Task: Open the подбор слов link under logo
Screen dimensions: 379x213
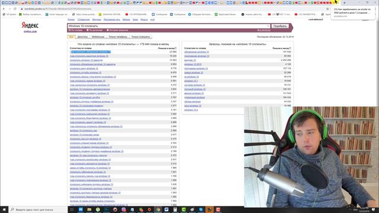Action: pos(30,31)
